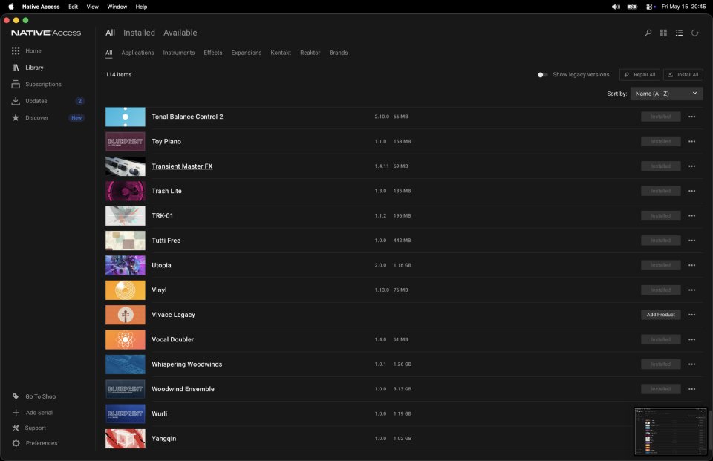The height and width of the screenshot is (461, 713).
Task: Switch to grid view layout
Action: pos(663,33)
